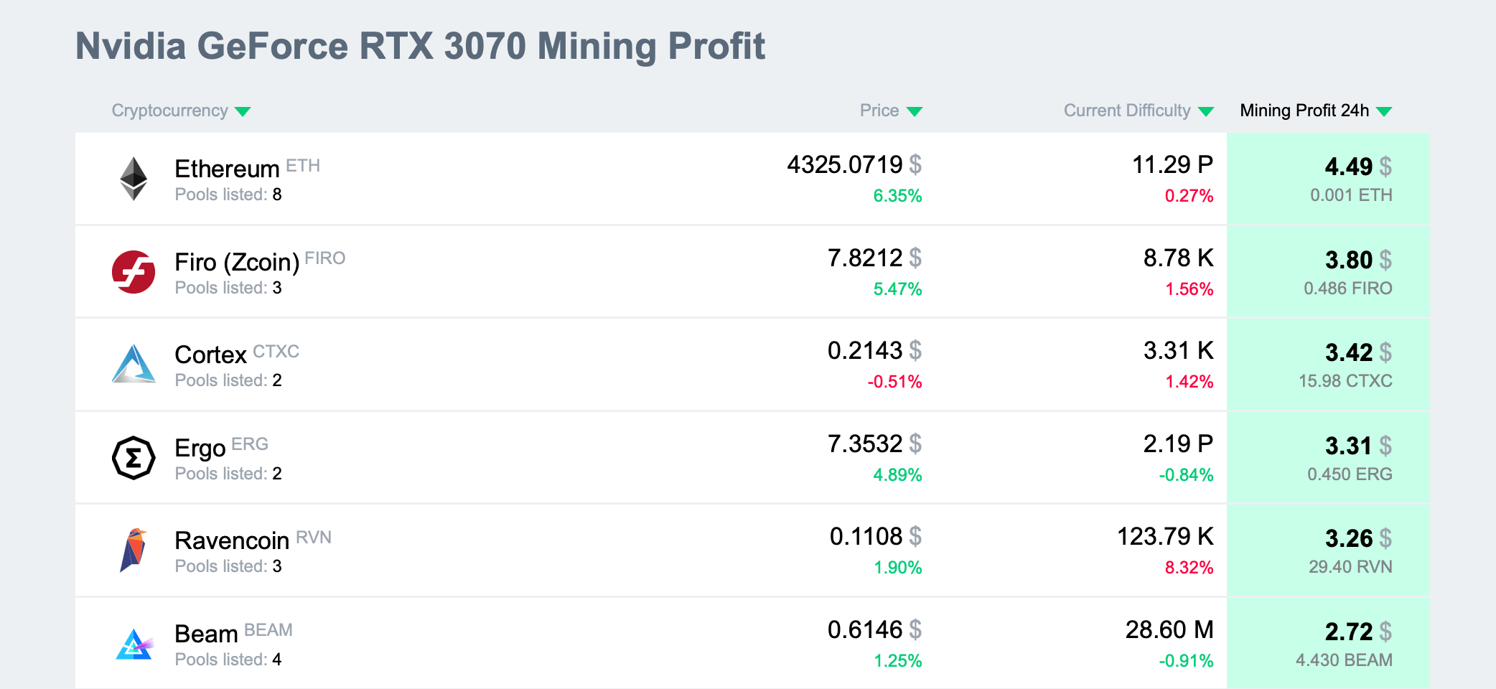Click the Ravencoin bird logo icon
Image resolution: width=1496 pixels, height=689 pixels.
[134, 550]
